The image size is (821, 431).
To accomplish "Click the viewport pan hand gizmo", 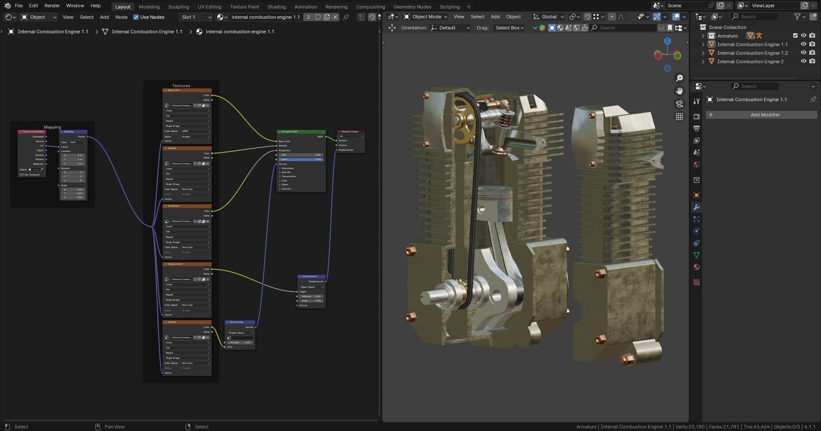I will (x=679, y=91).
